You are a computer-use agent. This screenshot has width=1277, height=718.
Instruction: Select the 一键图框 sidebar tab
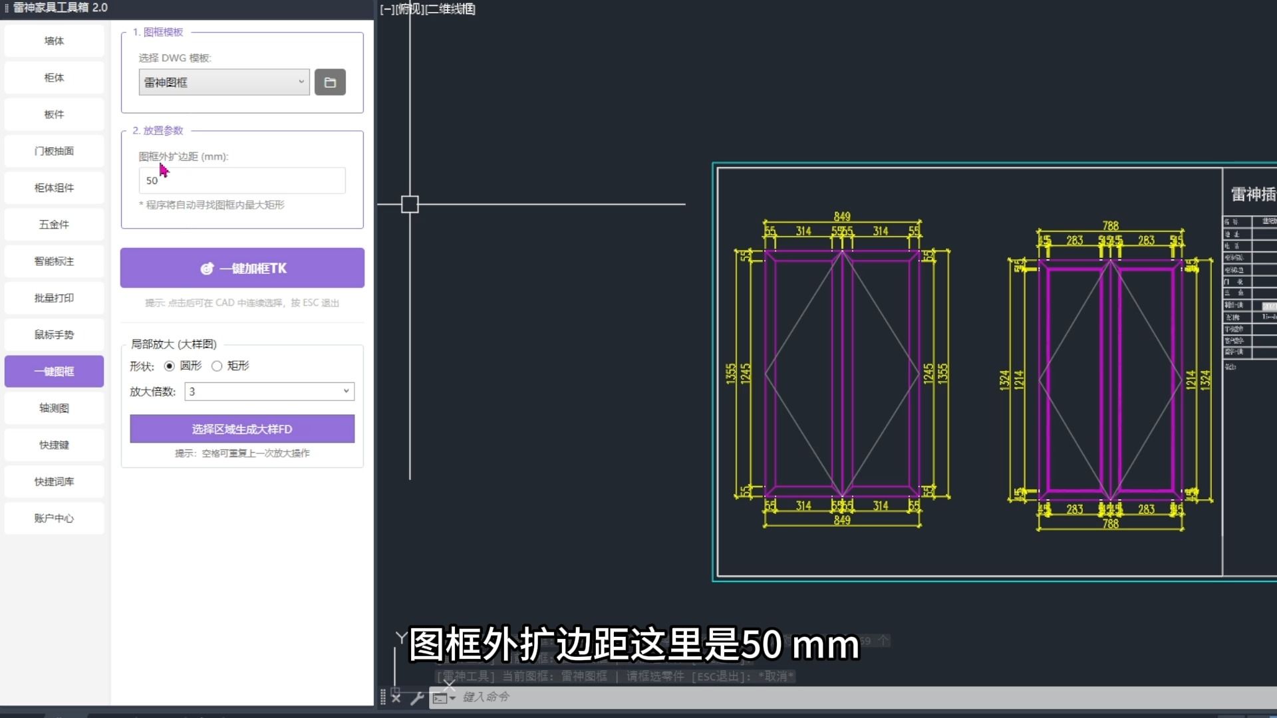pyautogui.click(x=54, y=372)
